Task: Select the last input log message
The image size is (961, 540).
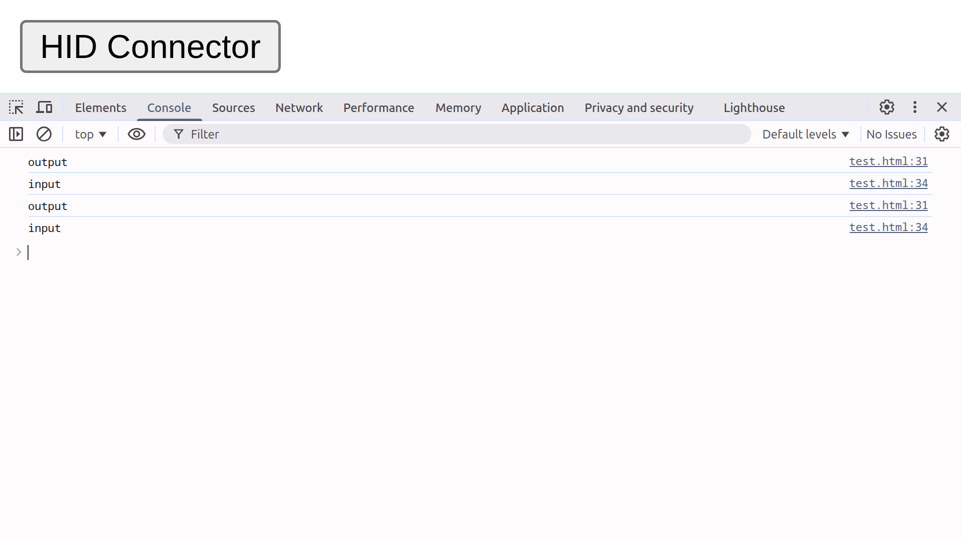Action: [x=44, y=228]
